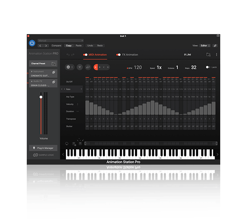The width and height of the screenshot is (247, 223).
Task: Click the dice randomize icon
Action: click(68, 67)
